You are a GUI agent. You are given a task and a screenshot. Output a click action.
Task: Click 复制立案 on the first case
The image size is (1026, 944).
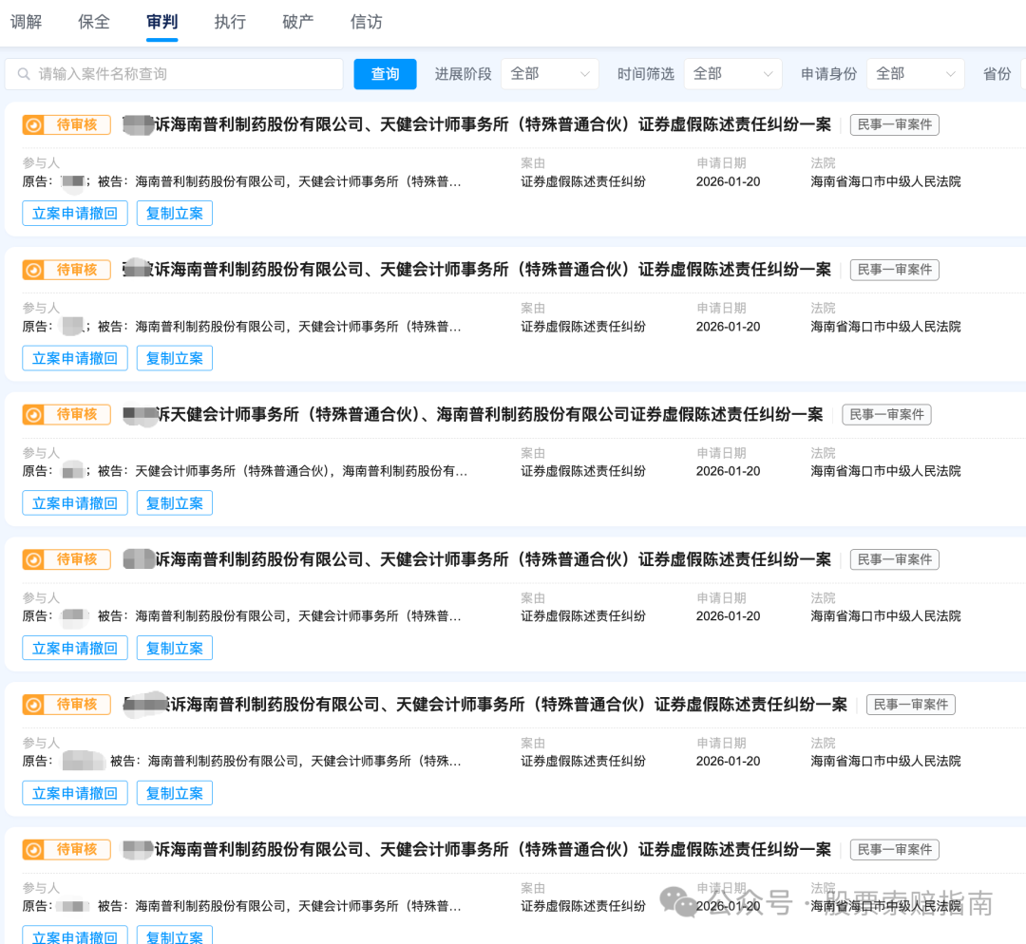coord(174,213)
